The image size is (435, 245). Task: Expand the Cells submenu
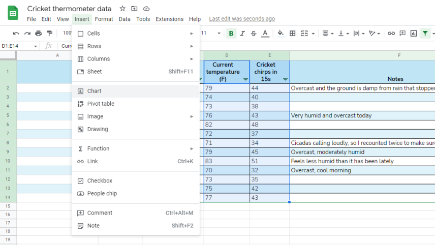tap(136, 34)
